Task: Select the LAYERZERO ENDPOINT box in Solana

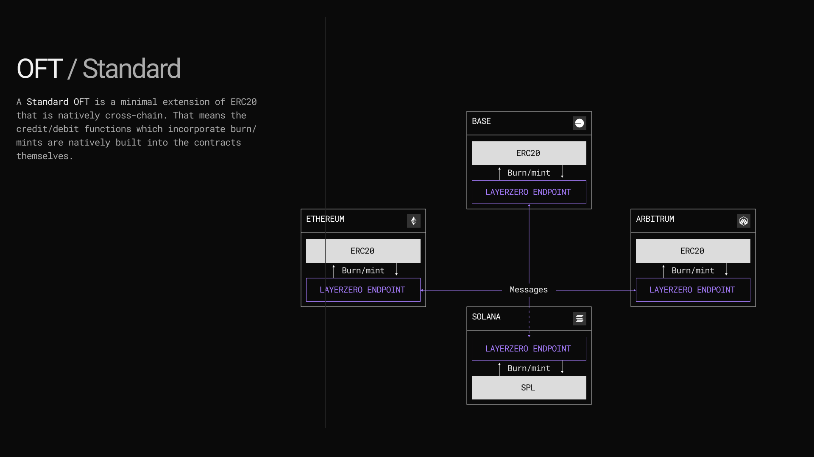Action: click(x=528, y=348)
